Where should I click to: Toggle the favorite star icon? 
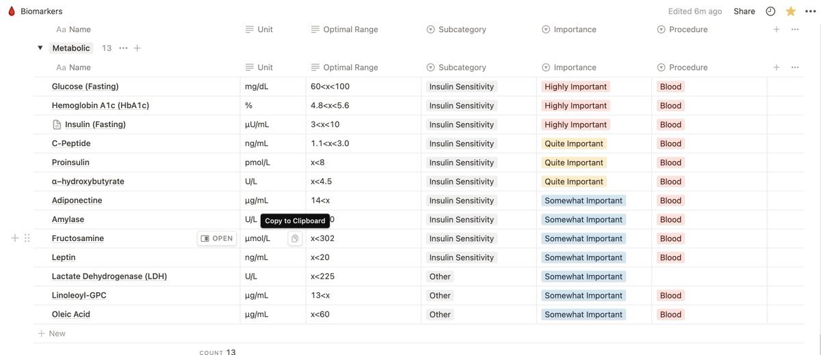791,11
